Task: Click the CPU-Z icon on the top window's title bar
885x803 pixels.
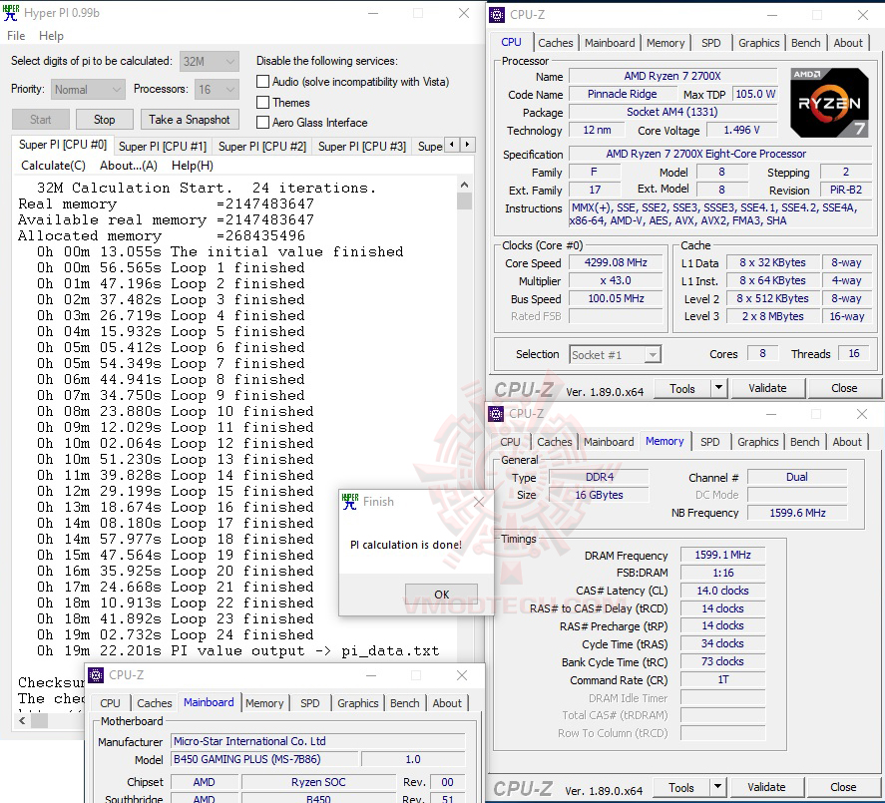Action: click(495, 14)
